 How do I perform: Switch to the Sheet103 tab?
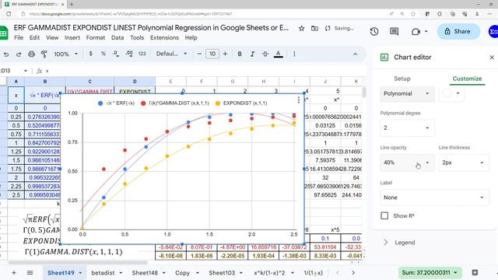[x=222, y=273]
